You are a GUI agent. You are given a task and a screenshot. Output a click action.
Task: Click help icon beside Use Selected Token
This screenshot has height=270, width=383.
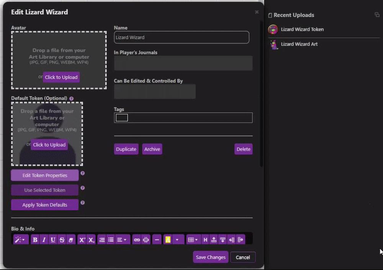tap(82, 188)
